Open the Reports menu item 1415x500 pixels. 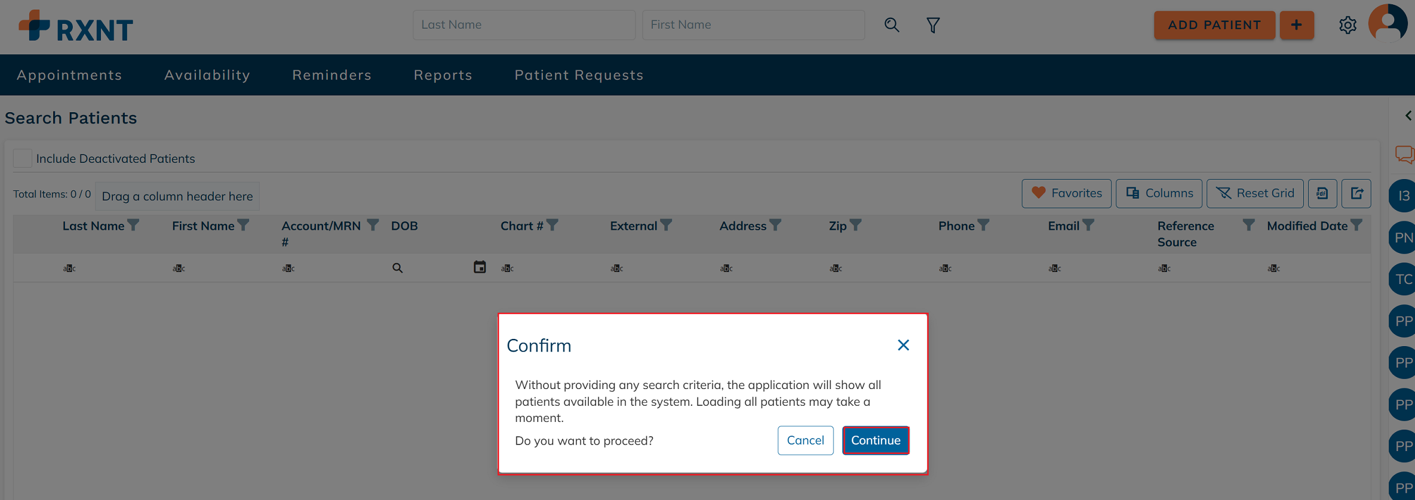[x=443, y=75]
